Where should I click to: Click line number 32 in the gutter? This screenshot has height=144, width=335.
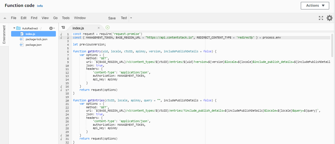pos(67,142)
